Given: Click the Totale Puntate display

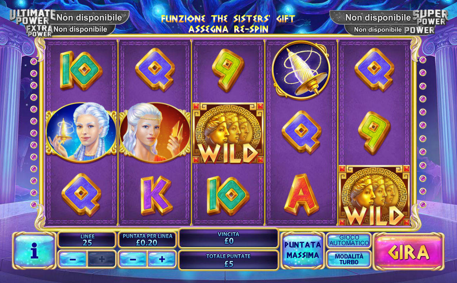Looking at the screenshot, I should 228,260.
